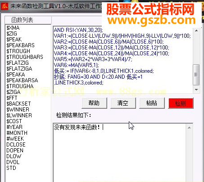
Task: Select $PEAKA in the function list
Action: tap(16, 75)
